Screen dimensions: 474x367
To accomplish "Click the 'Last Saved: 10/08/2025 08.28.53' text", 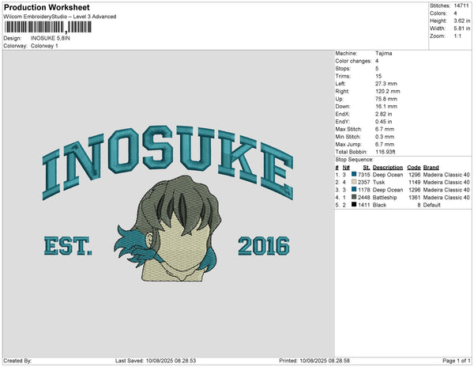I will [x=156, y=361].
